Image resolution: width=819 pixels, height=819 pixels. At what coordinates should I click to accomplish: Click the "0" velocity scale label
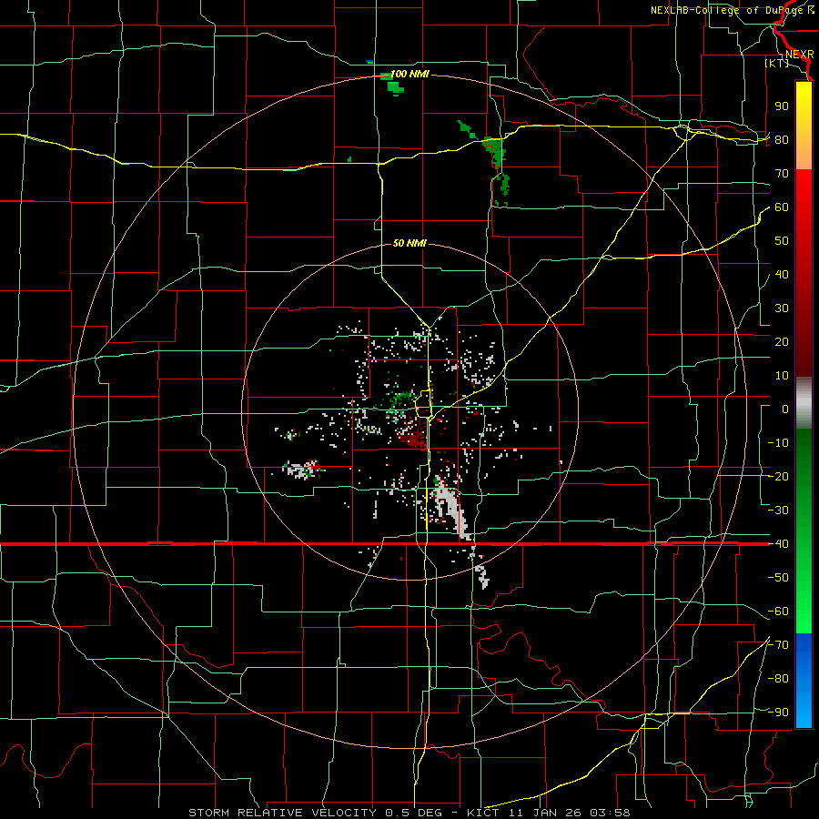click(785, 409)
